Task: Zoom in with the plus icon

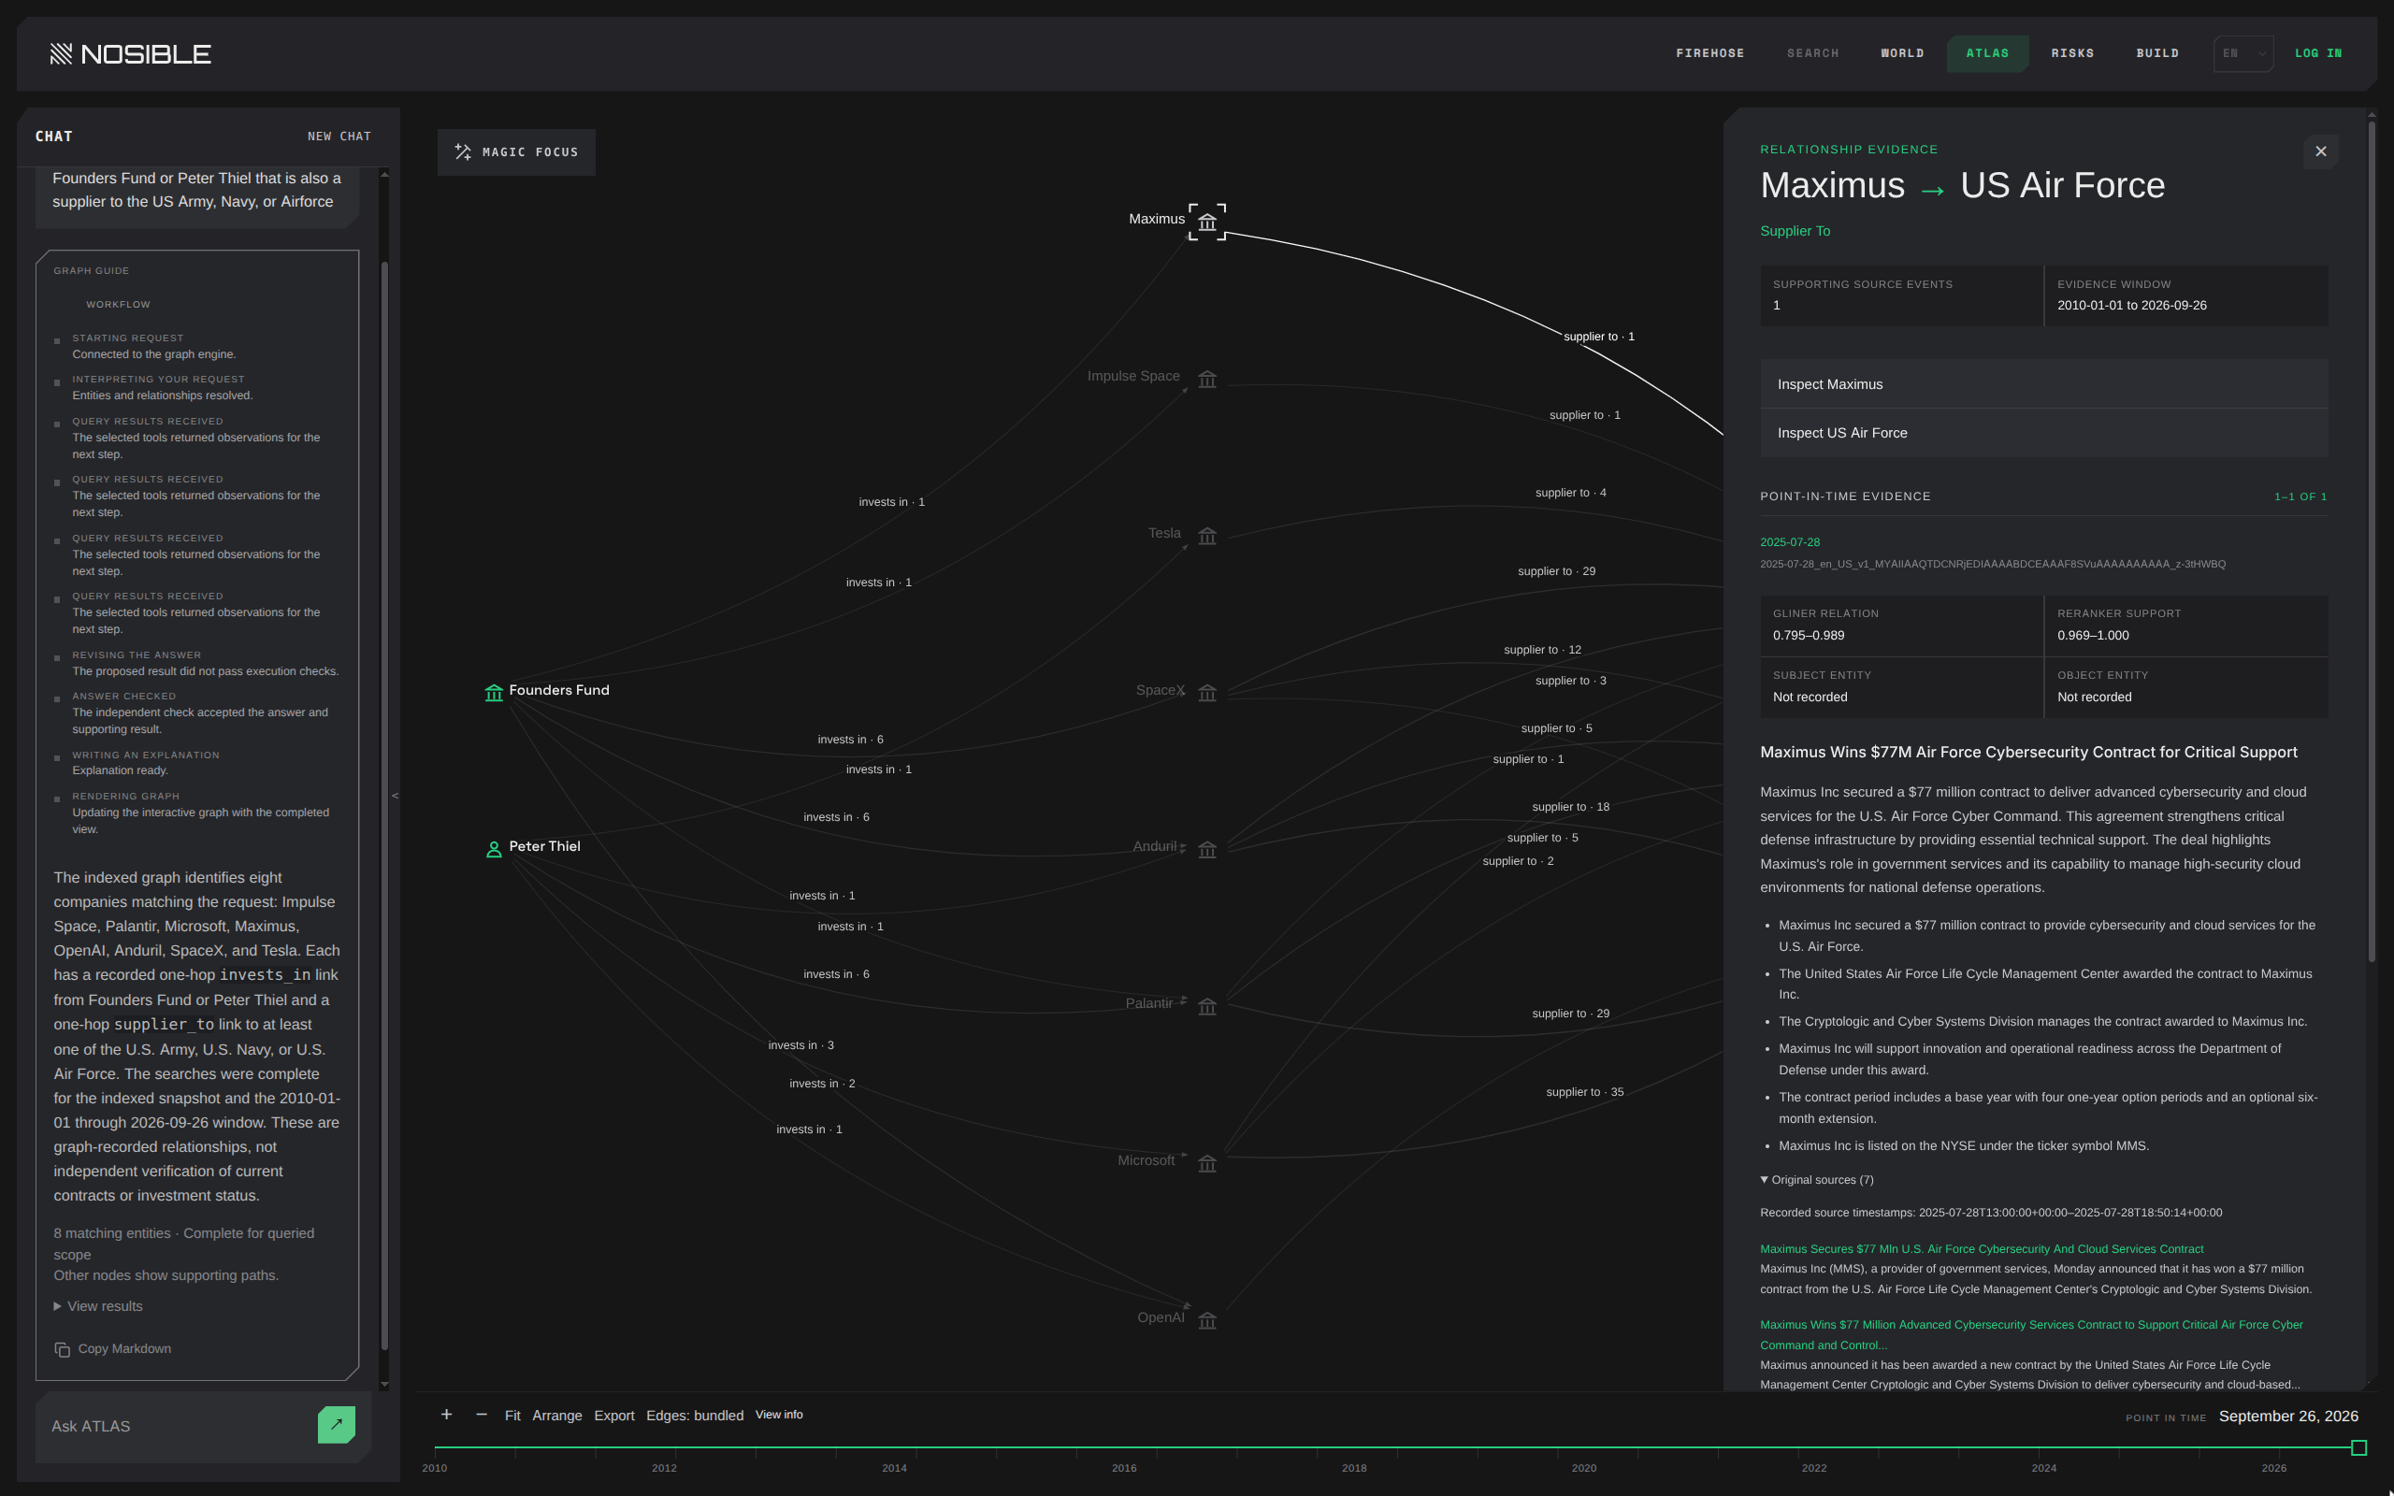Action: [446, 1415]
